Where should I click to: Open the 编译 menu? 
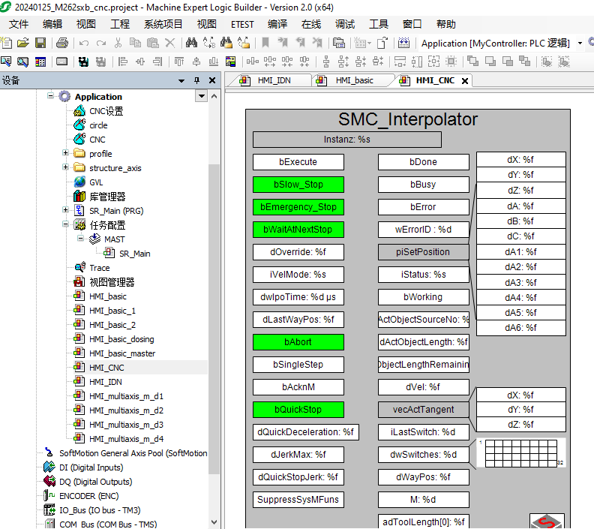[x=277, y=24]
